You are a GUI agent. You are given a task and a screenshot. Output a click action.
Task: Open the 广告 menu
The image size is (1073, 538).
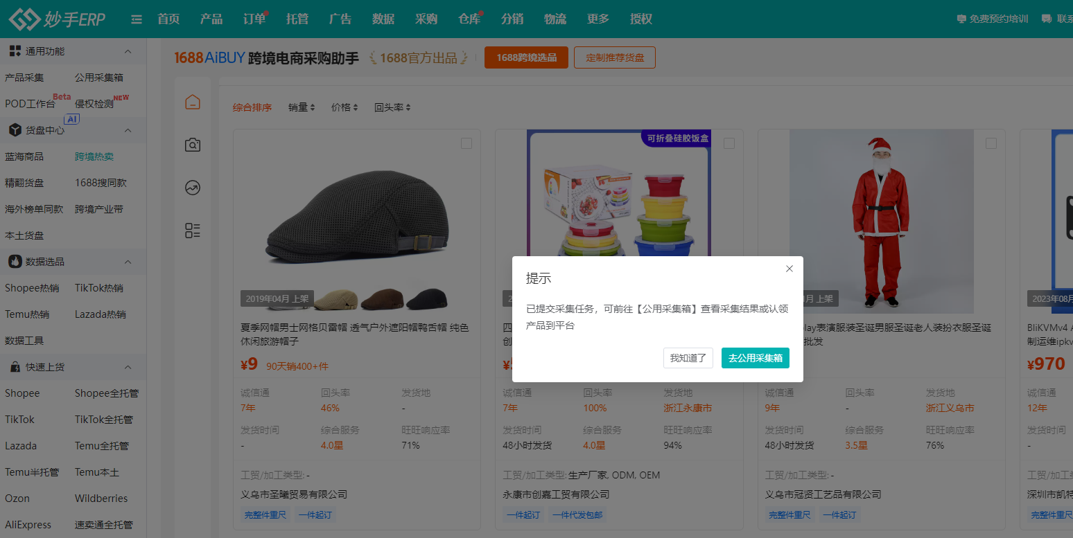point(340,19)
